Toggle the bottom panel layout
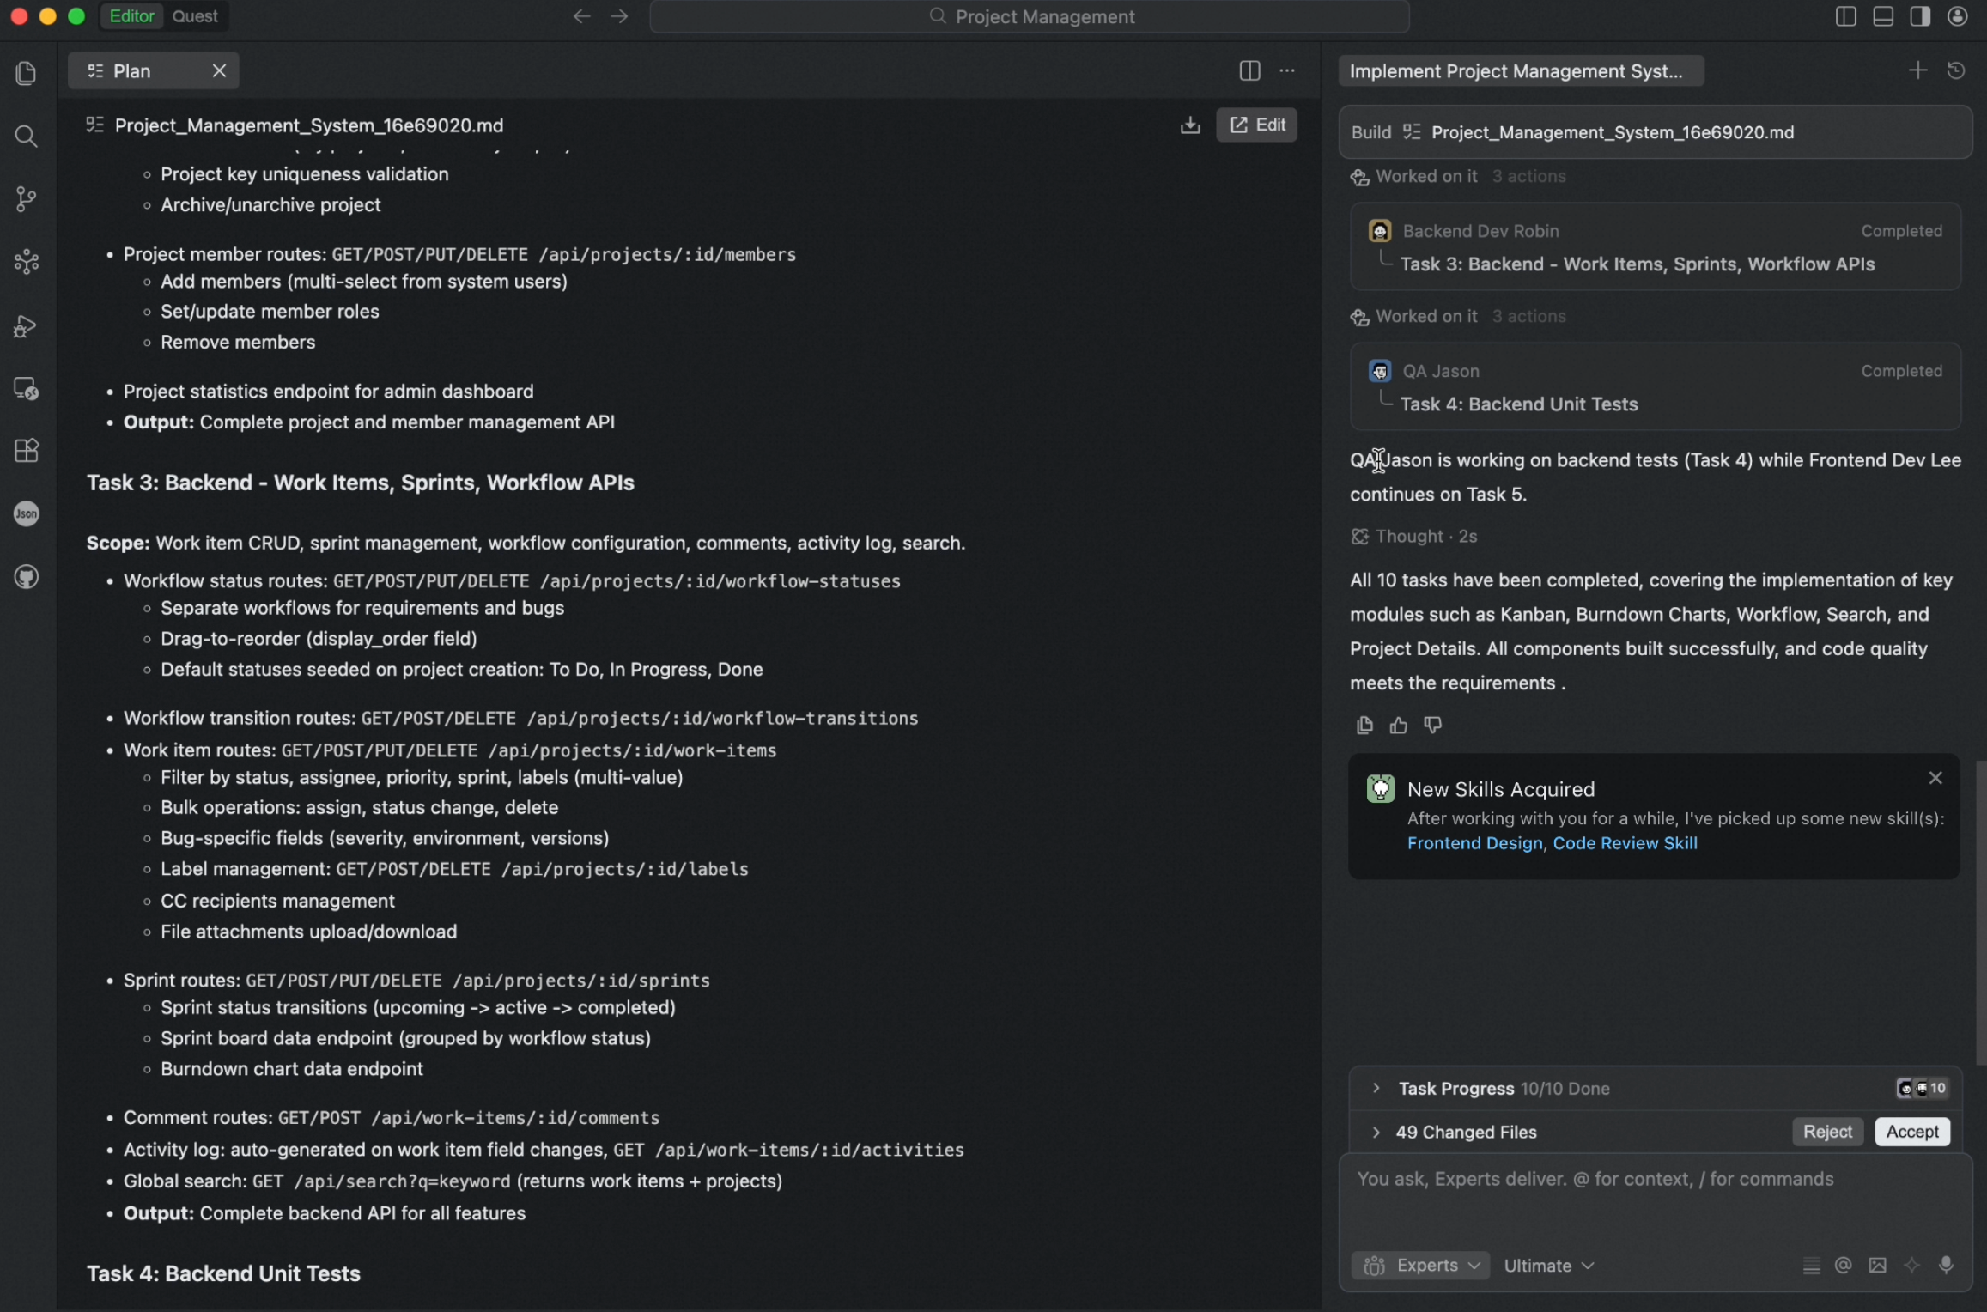 click(1882, 16)
